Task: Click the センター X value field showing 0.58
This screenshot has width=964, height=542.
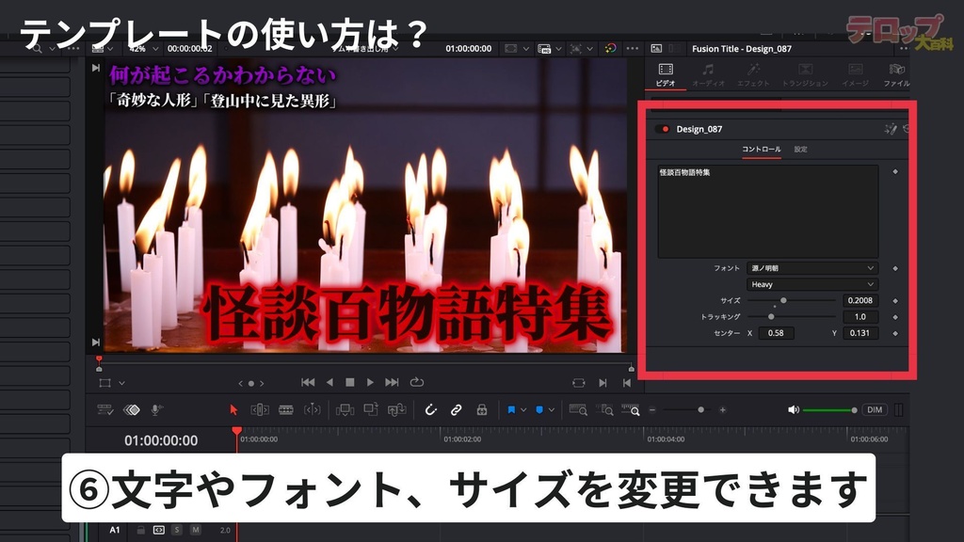Action: [x=777, y=333]
